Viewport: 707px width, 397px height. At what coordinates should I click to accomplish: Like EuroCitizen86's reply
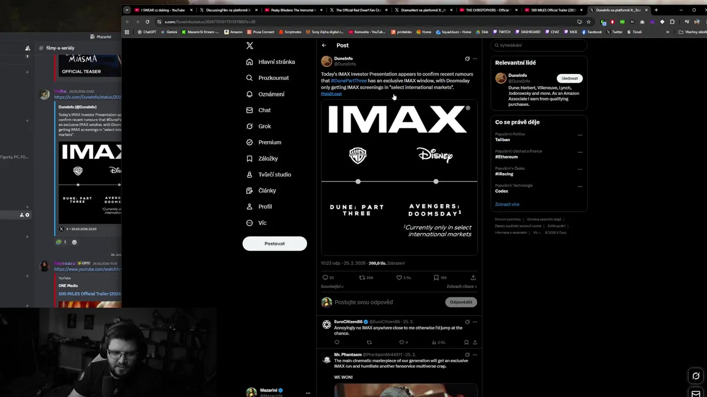point(404,342)
